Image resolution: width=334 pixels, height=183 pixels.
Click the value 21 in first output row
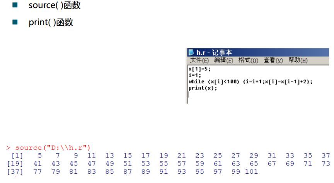pyautogui.click(x=181, y=156)
